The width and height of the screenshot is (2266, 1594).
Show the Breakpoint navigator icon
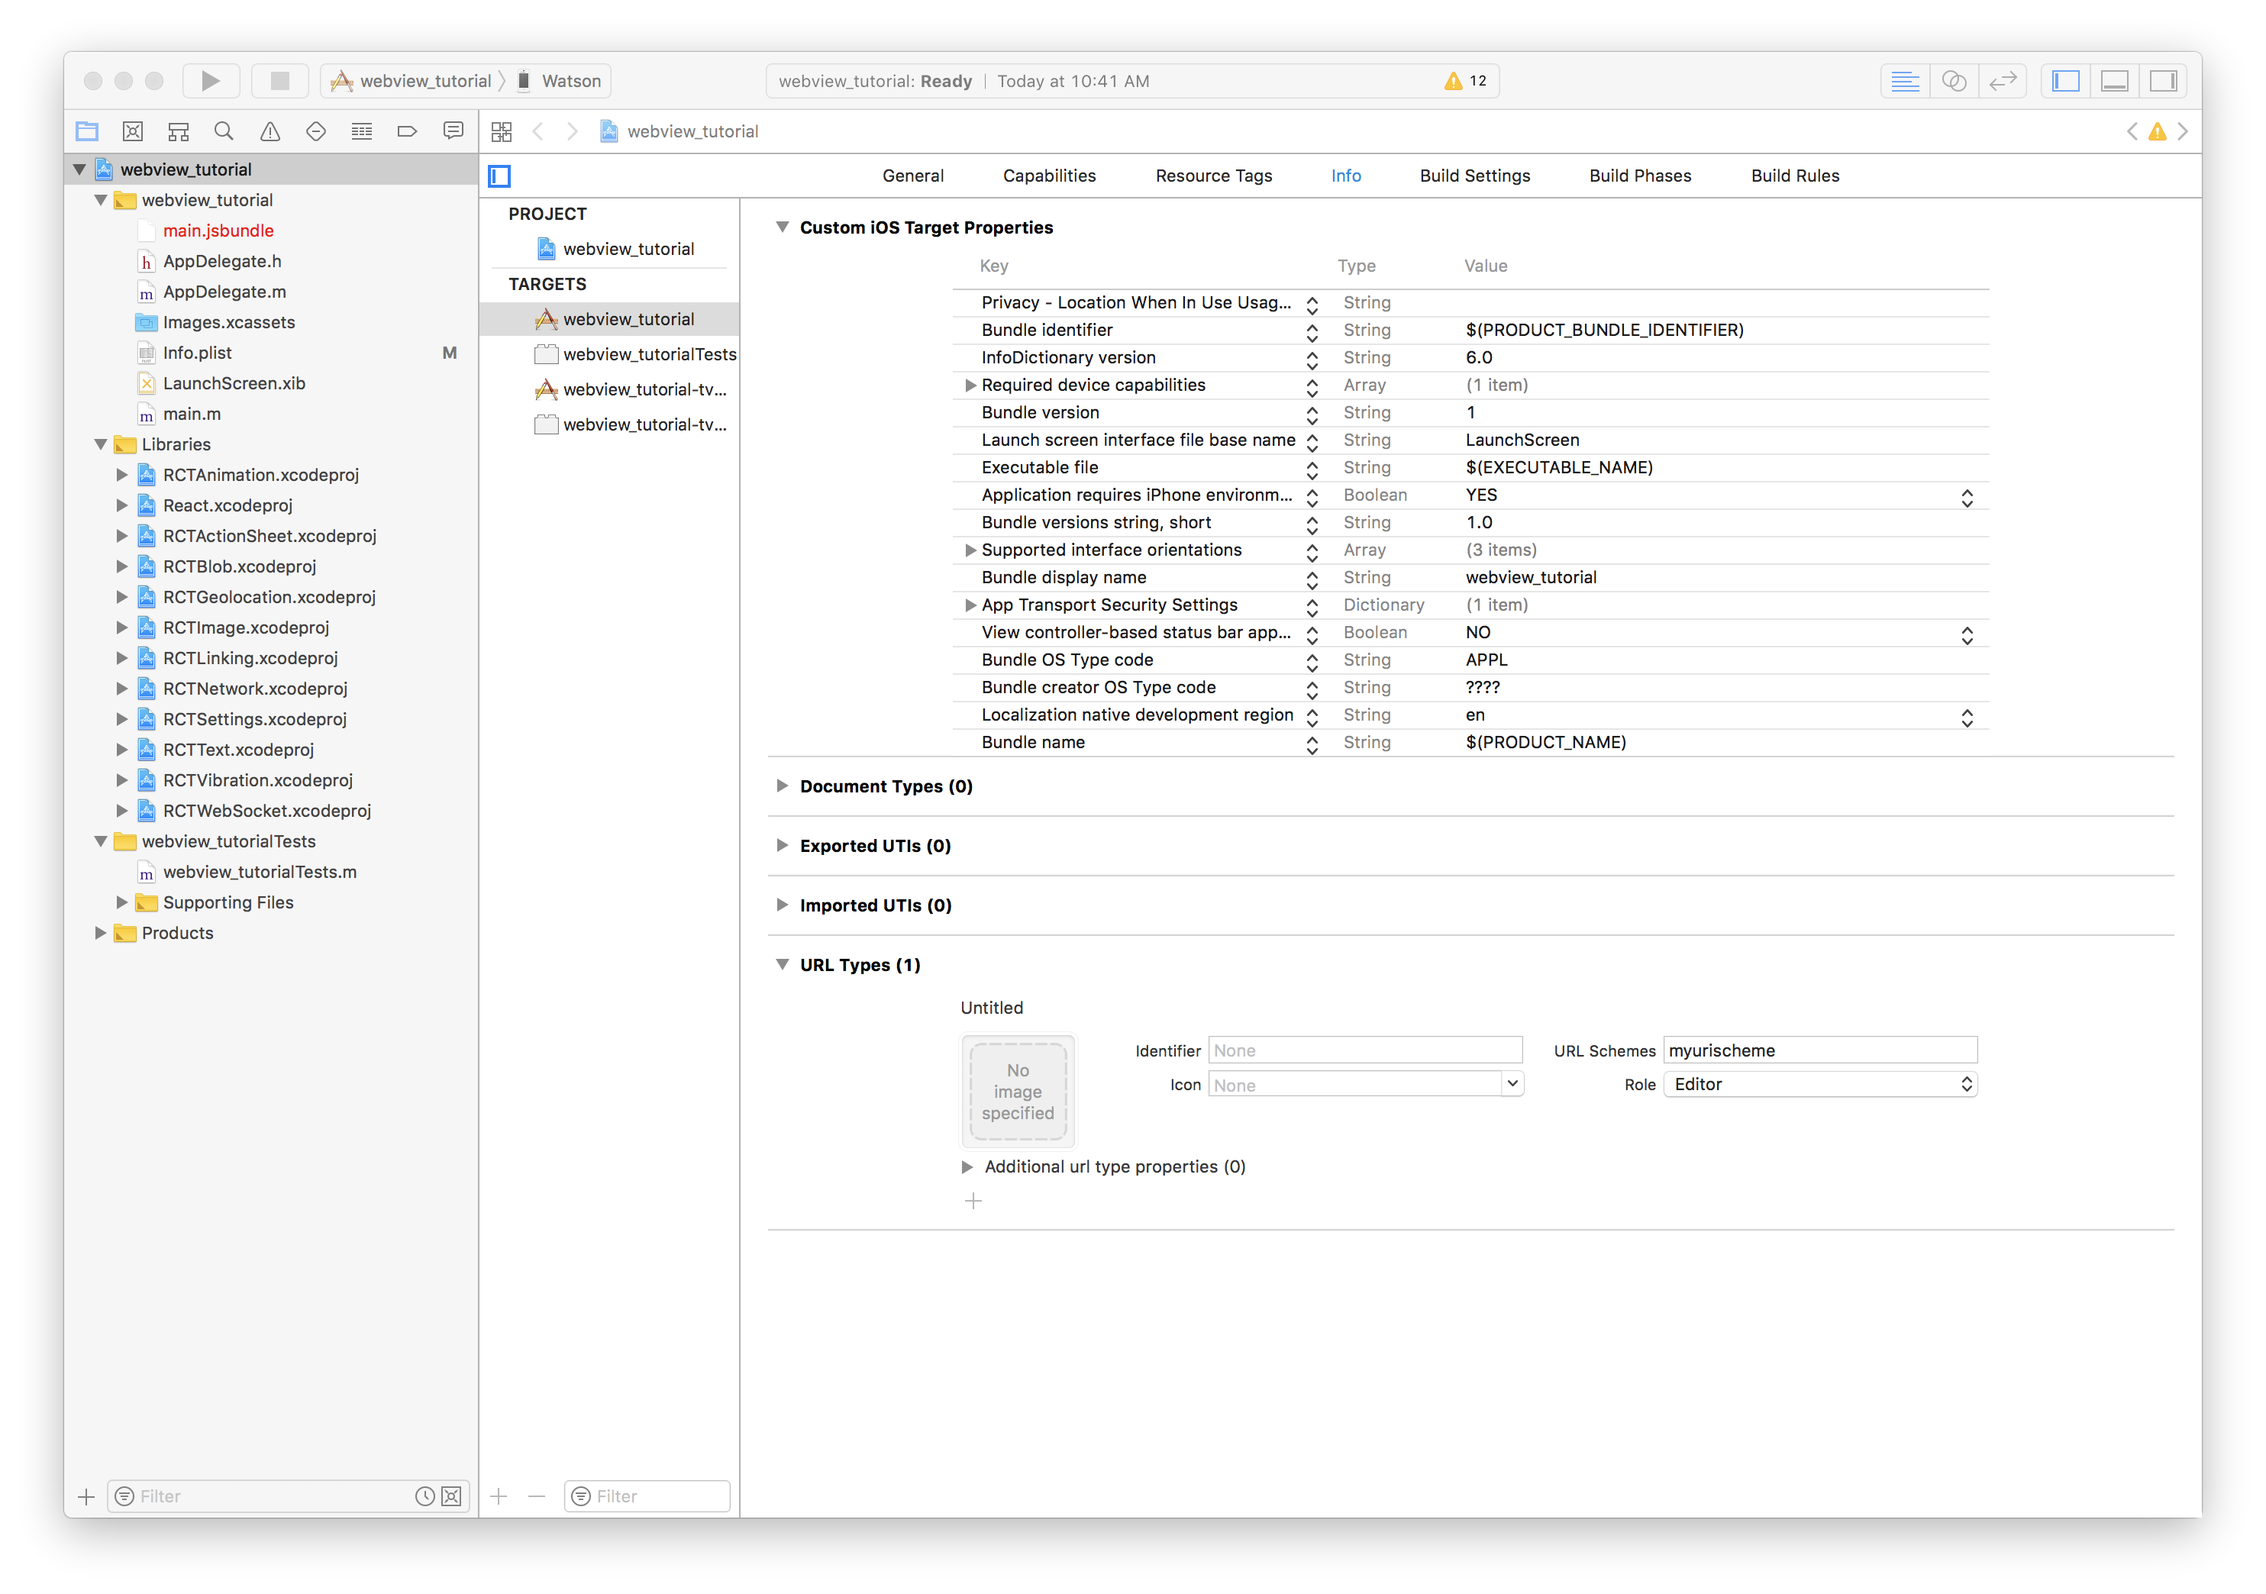(407, 131)
